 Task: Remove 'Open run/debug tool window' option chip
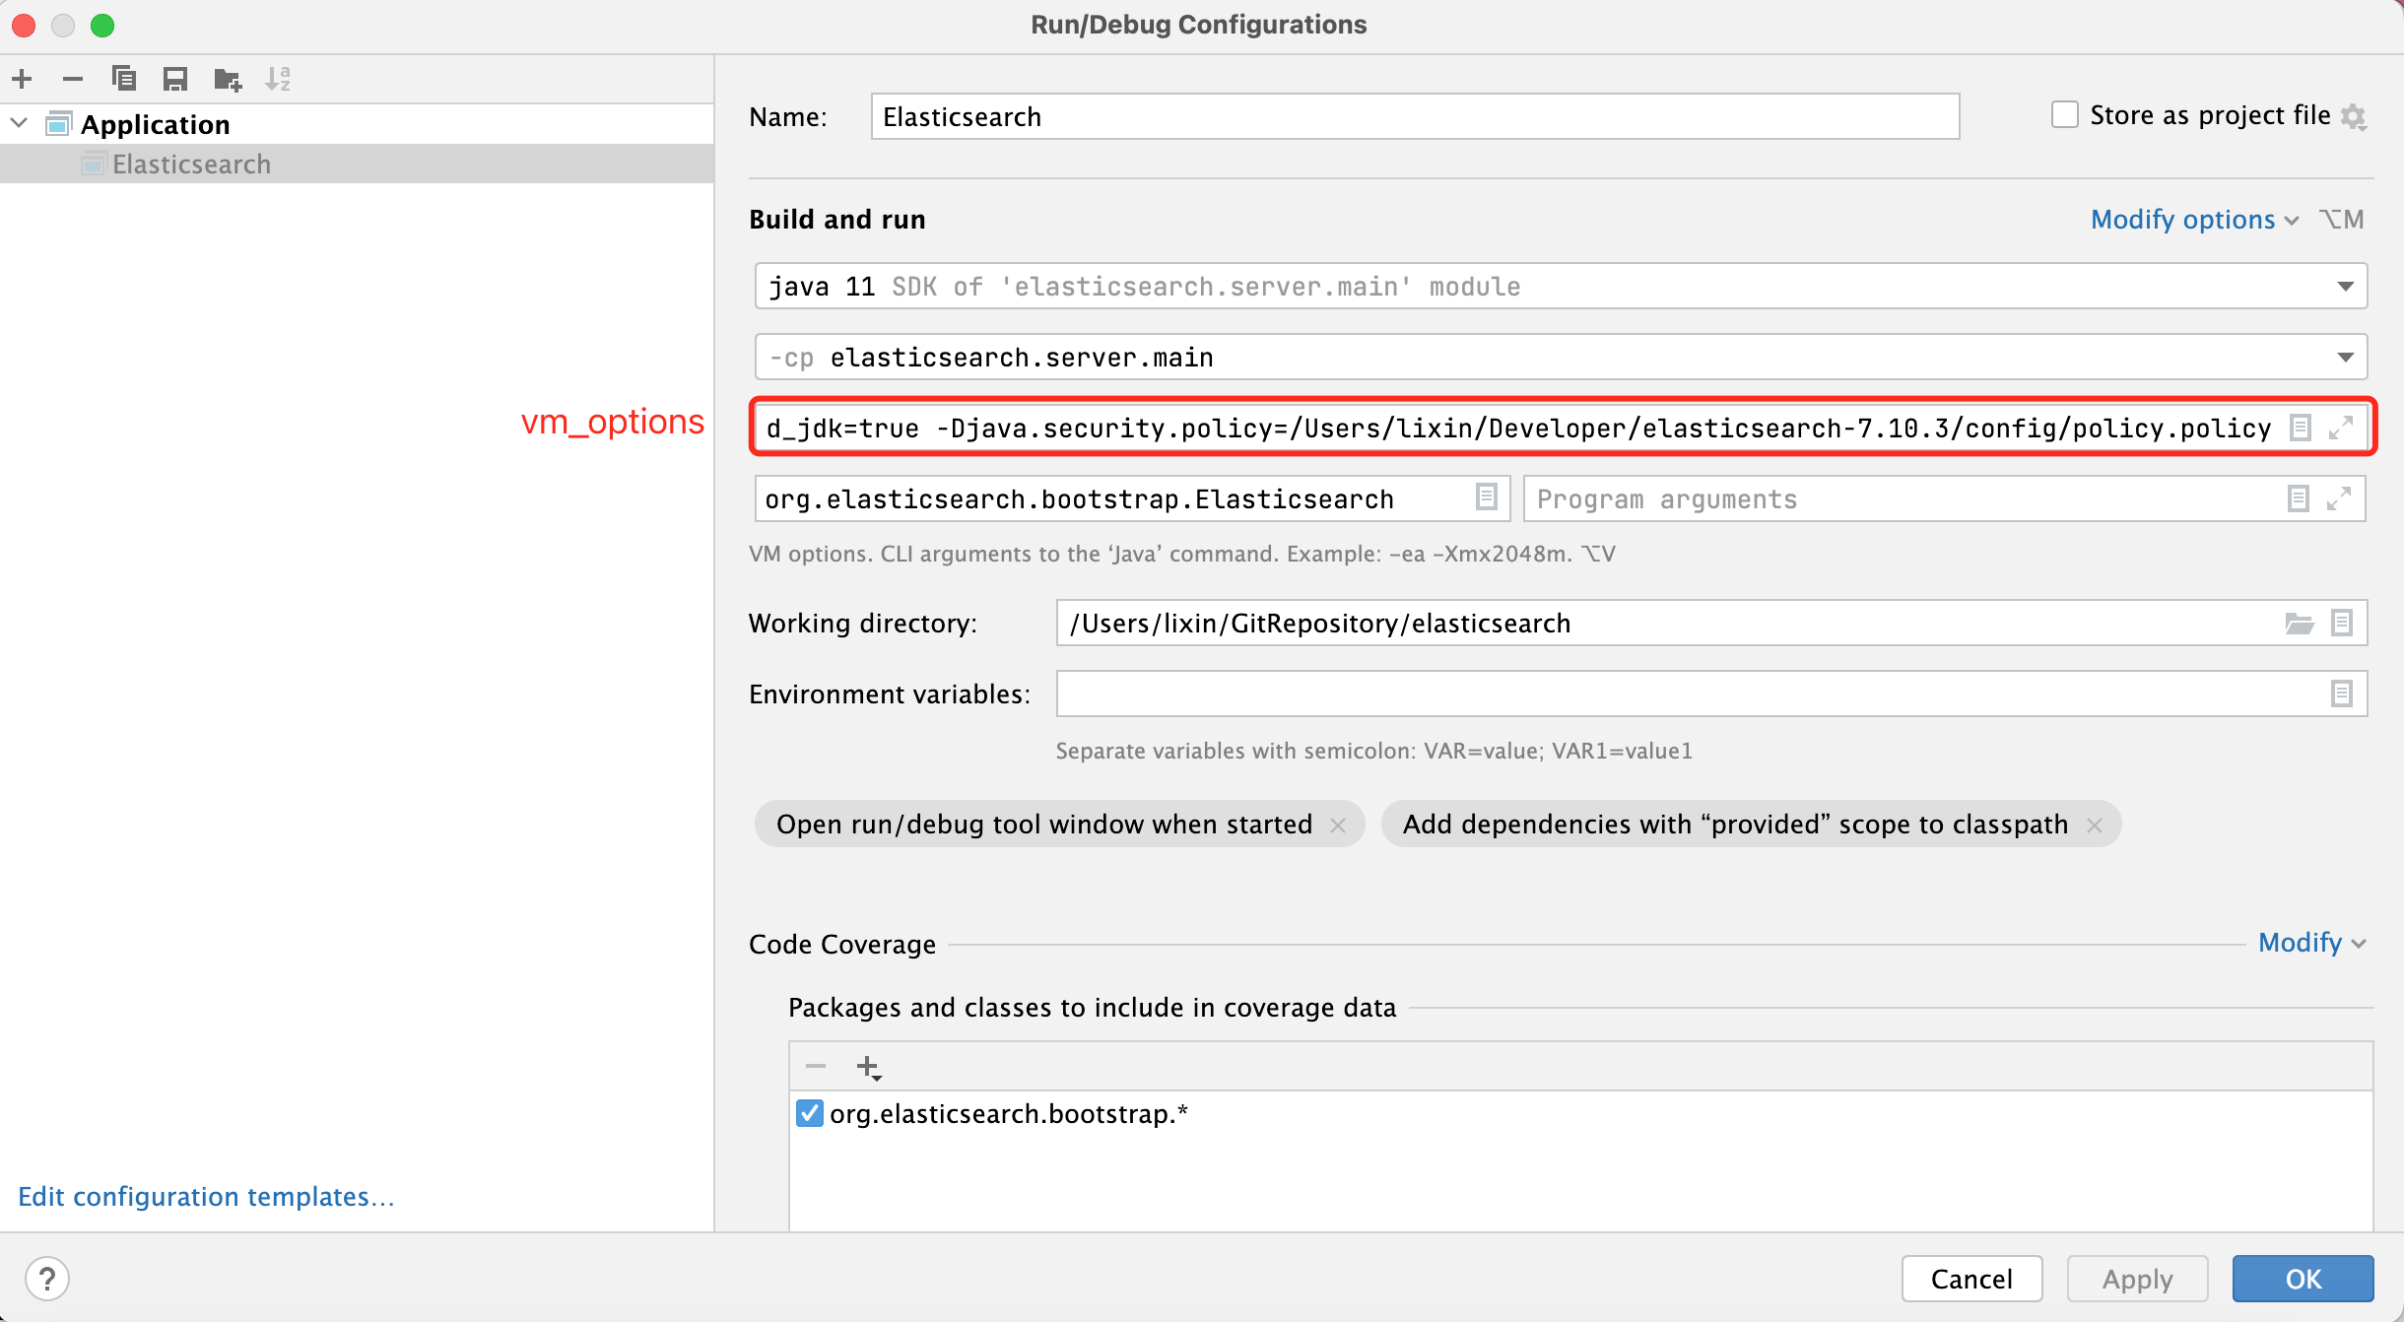coord(1338,825)
